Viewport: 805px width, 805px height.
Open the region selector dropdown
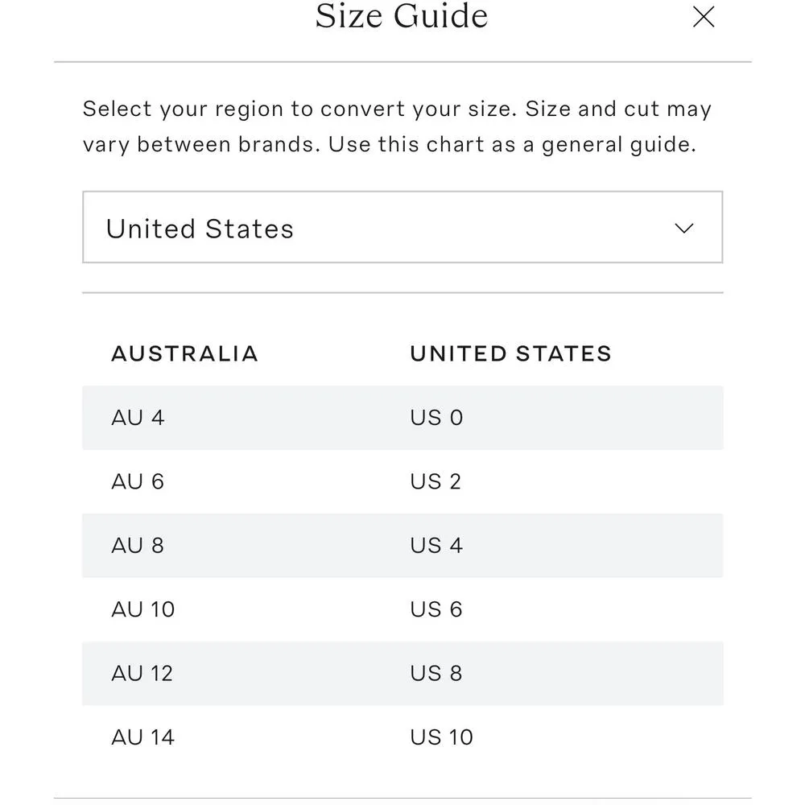(402, 228)
